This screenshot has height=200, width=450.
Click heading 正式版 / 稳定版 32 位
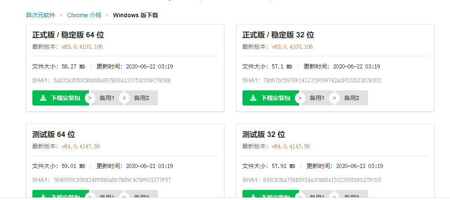click(x=278, y=35)
